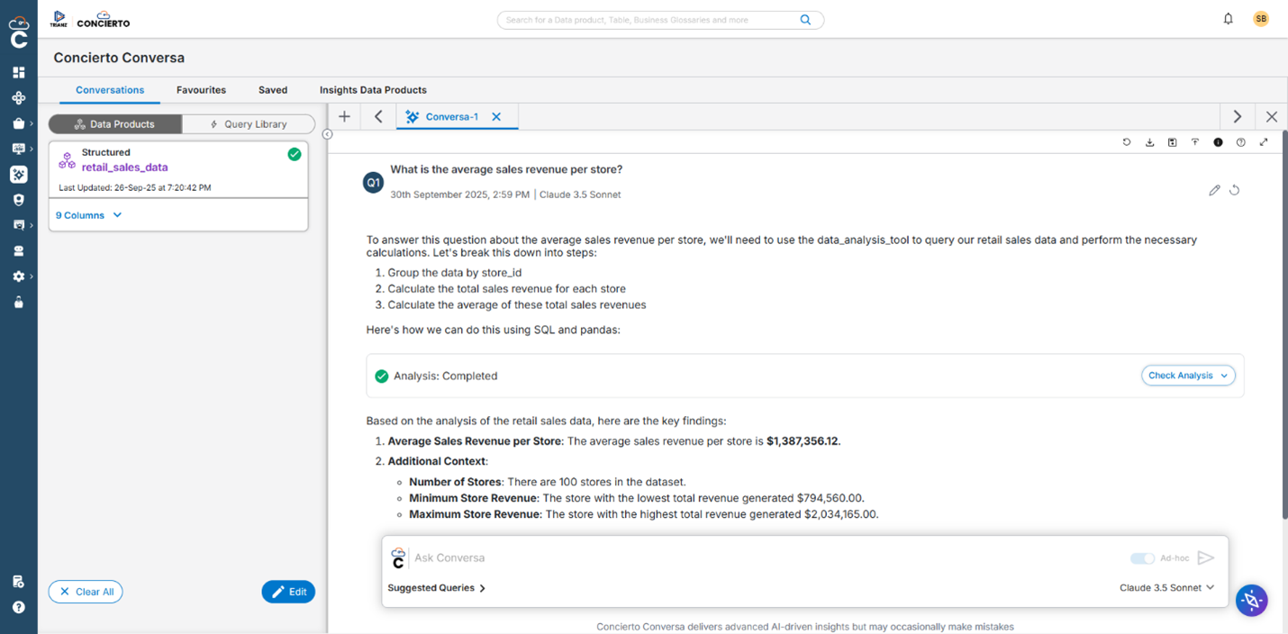Open the Insights Data Products tab

[373, 90]
